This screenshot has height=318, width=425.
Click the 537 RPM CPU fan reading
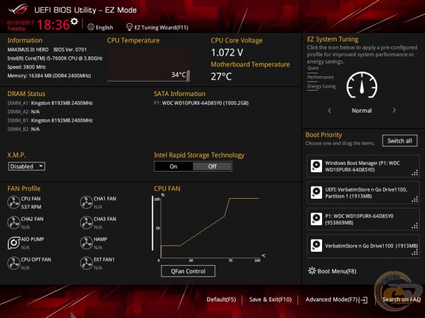coord(31,207)
